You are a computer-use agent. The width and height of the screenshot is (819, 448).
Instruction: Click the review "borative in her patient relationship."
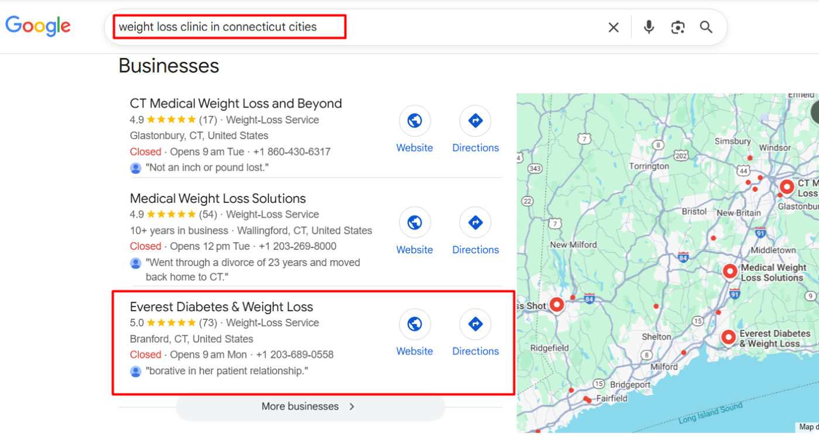(227, 371)
